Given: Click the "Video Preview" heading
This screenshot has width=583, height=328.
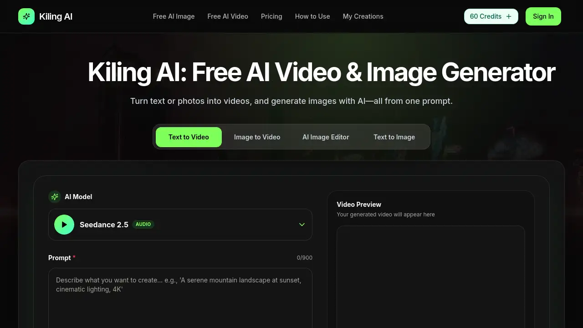Looking at the screenshot, I should point(359,205).
